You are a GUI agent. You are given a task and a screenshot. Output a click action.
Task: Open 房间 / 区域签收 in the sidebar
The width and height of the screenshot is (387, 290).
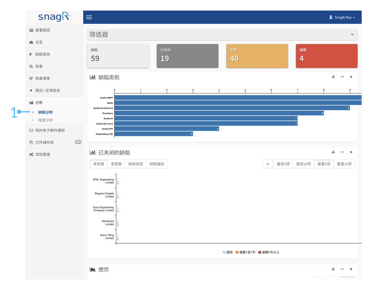pos(54,91)
